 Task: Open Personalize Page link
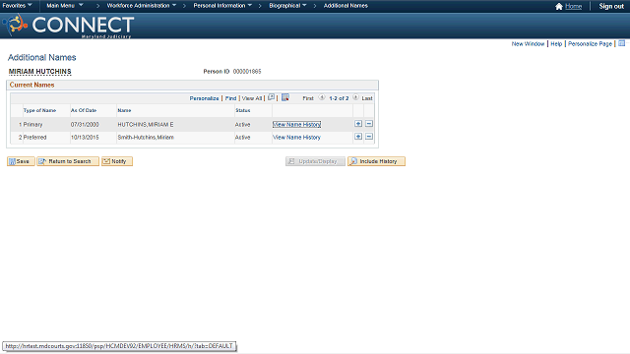point(590,43)
